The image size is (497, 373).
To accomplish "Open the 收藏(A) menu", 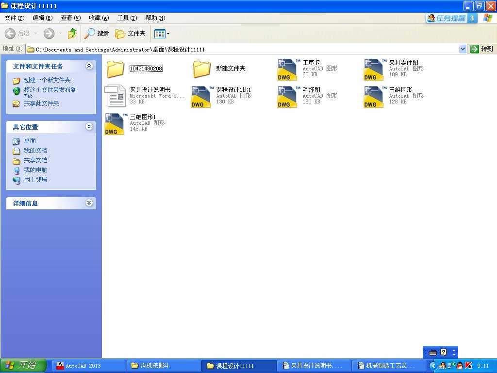I will pos(99,18).
